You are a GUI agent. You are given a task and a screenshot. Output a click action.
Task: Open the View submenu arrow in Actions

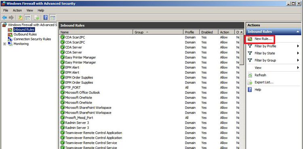coord(298,68)
